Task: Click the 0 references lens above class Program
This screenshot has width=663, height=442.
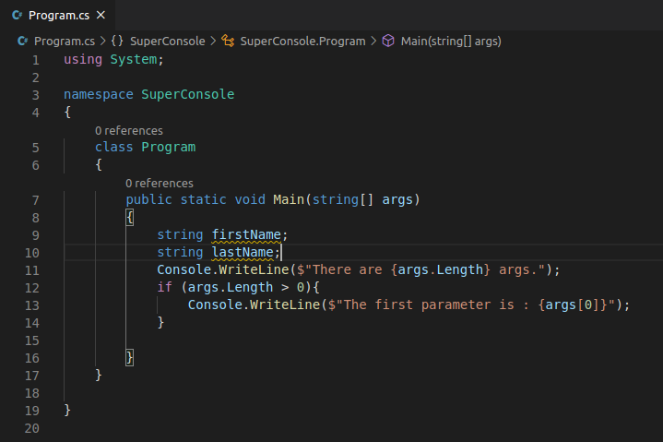Action: click(129, 131)
